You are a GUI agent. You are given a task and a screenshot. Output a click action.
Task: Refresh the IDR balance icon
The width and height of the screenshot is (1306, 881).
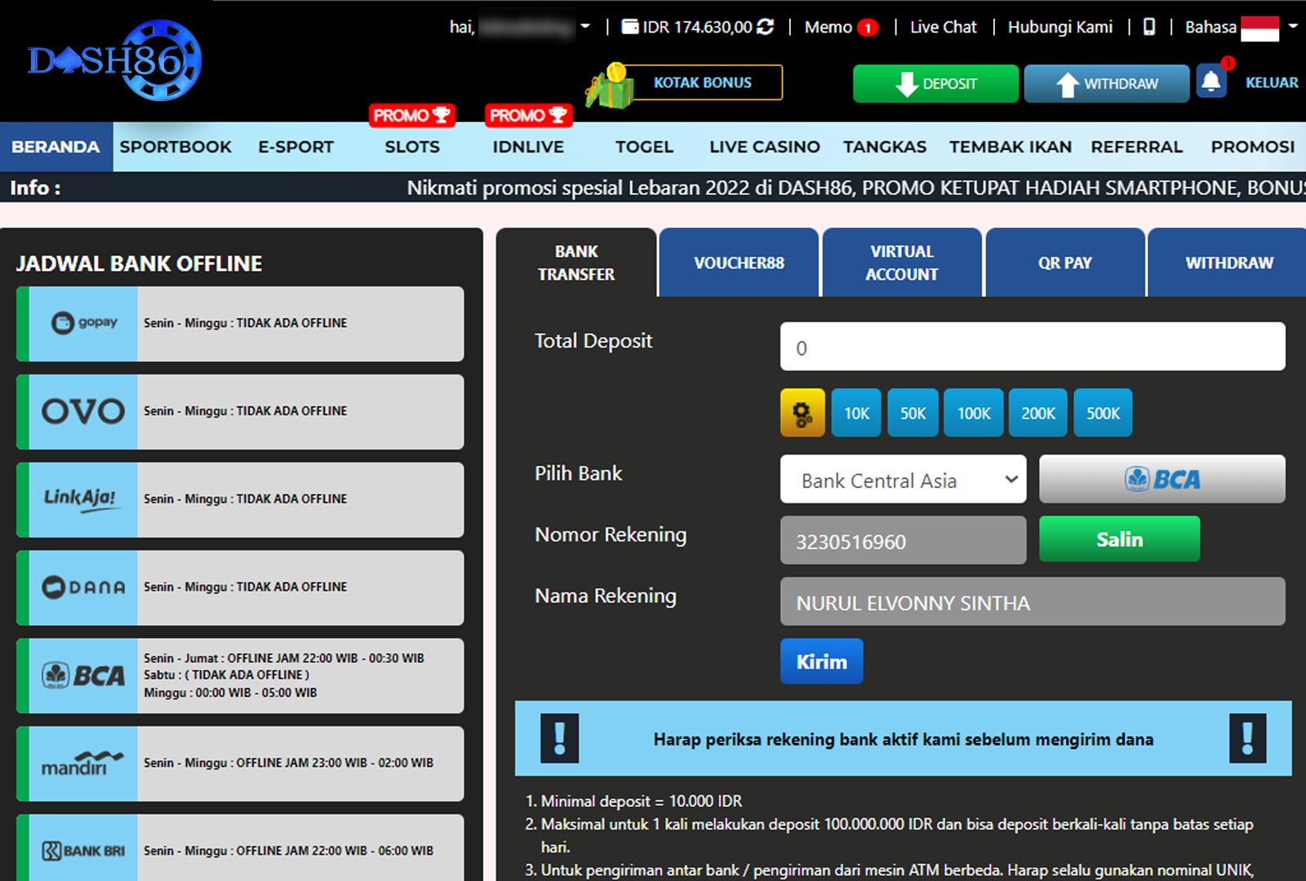click(765, 27)
